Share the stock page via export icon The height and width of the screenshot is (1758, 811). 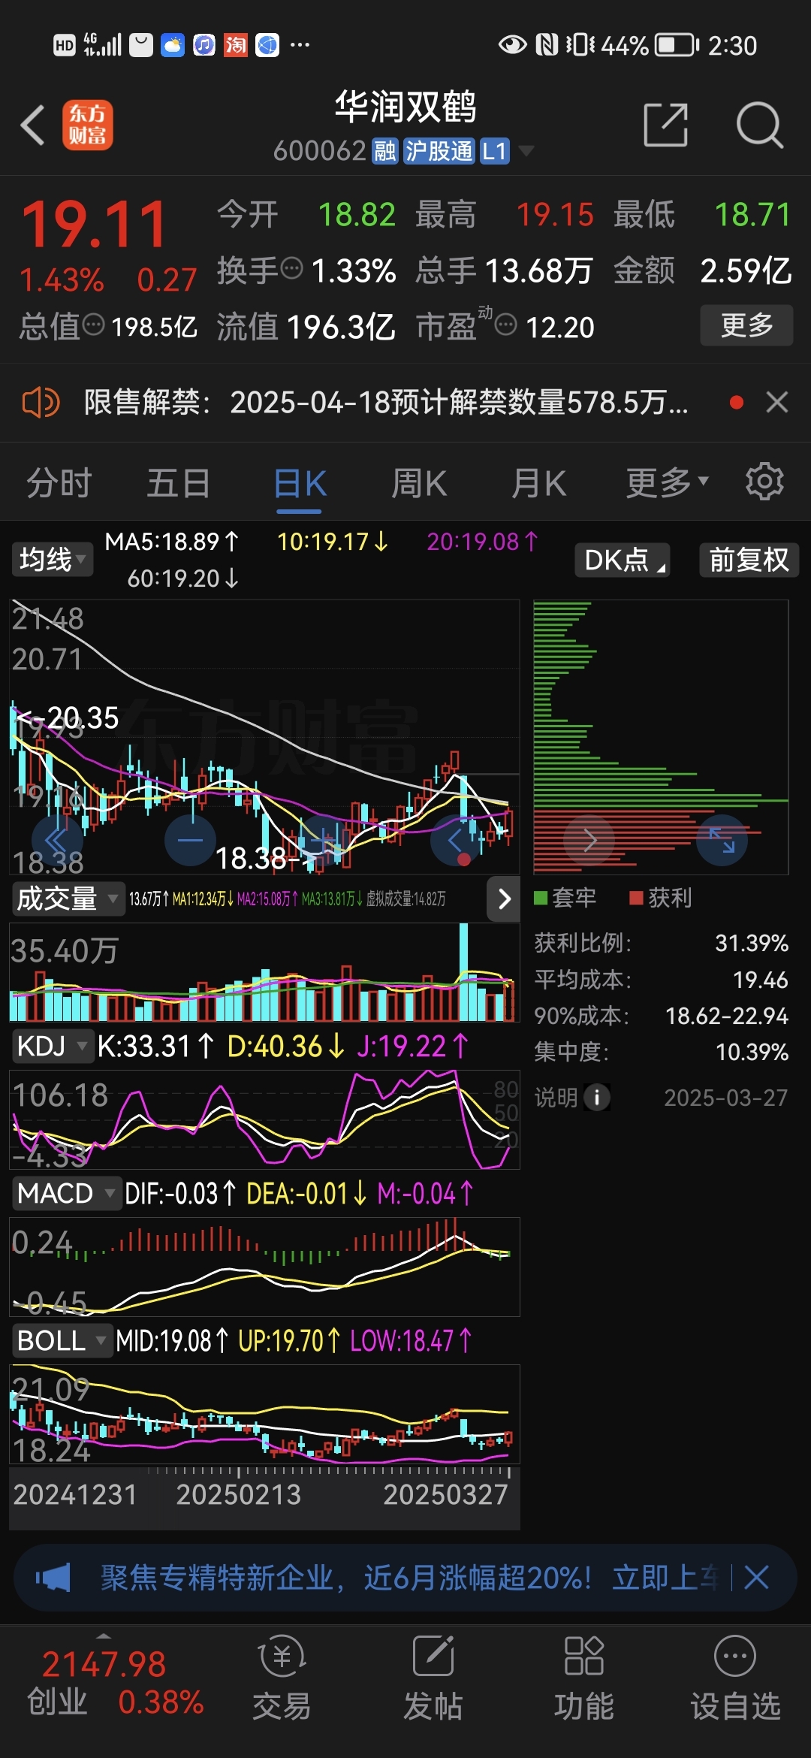(666, 125)
